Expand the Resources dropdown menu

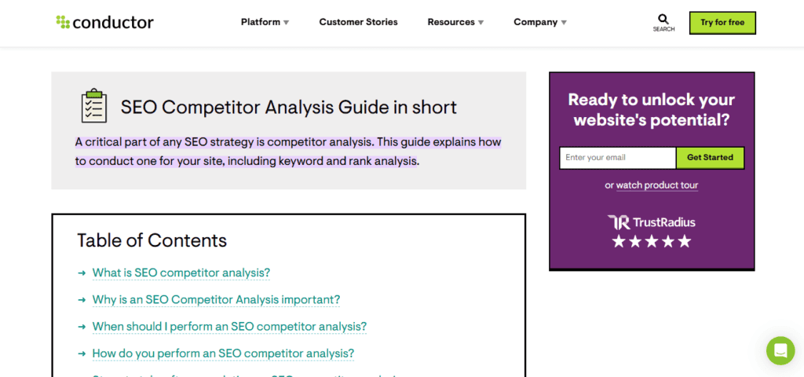(456, 22)
